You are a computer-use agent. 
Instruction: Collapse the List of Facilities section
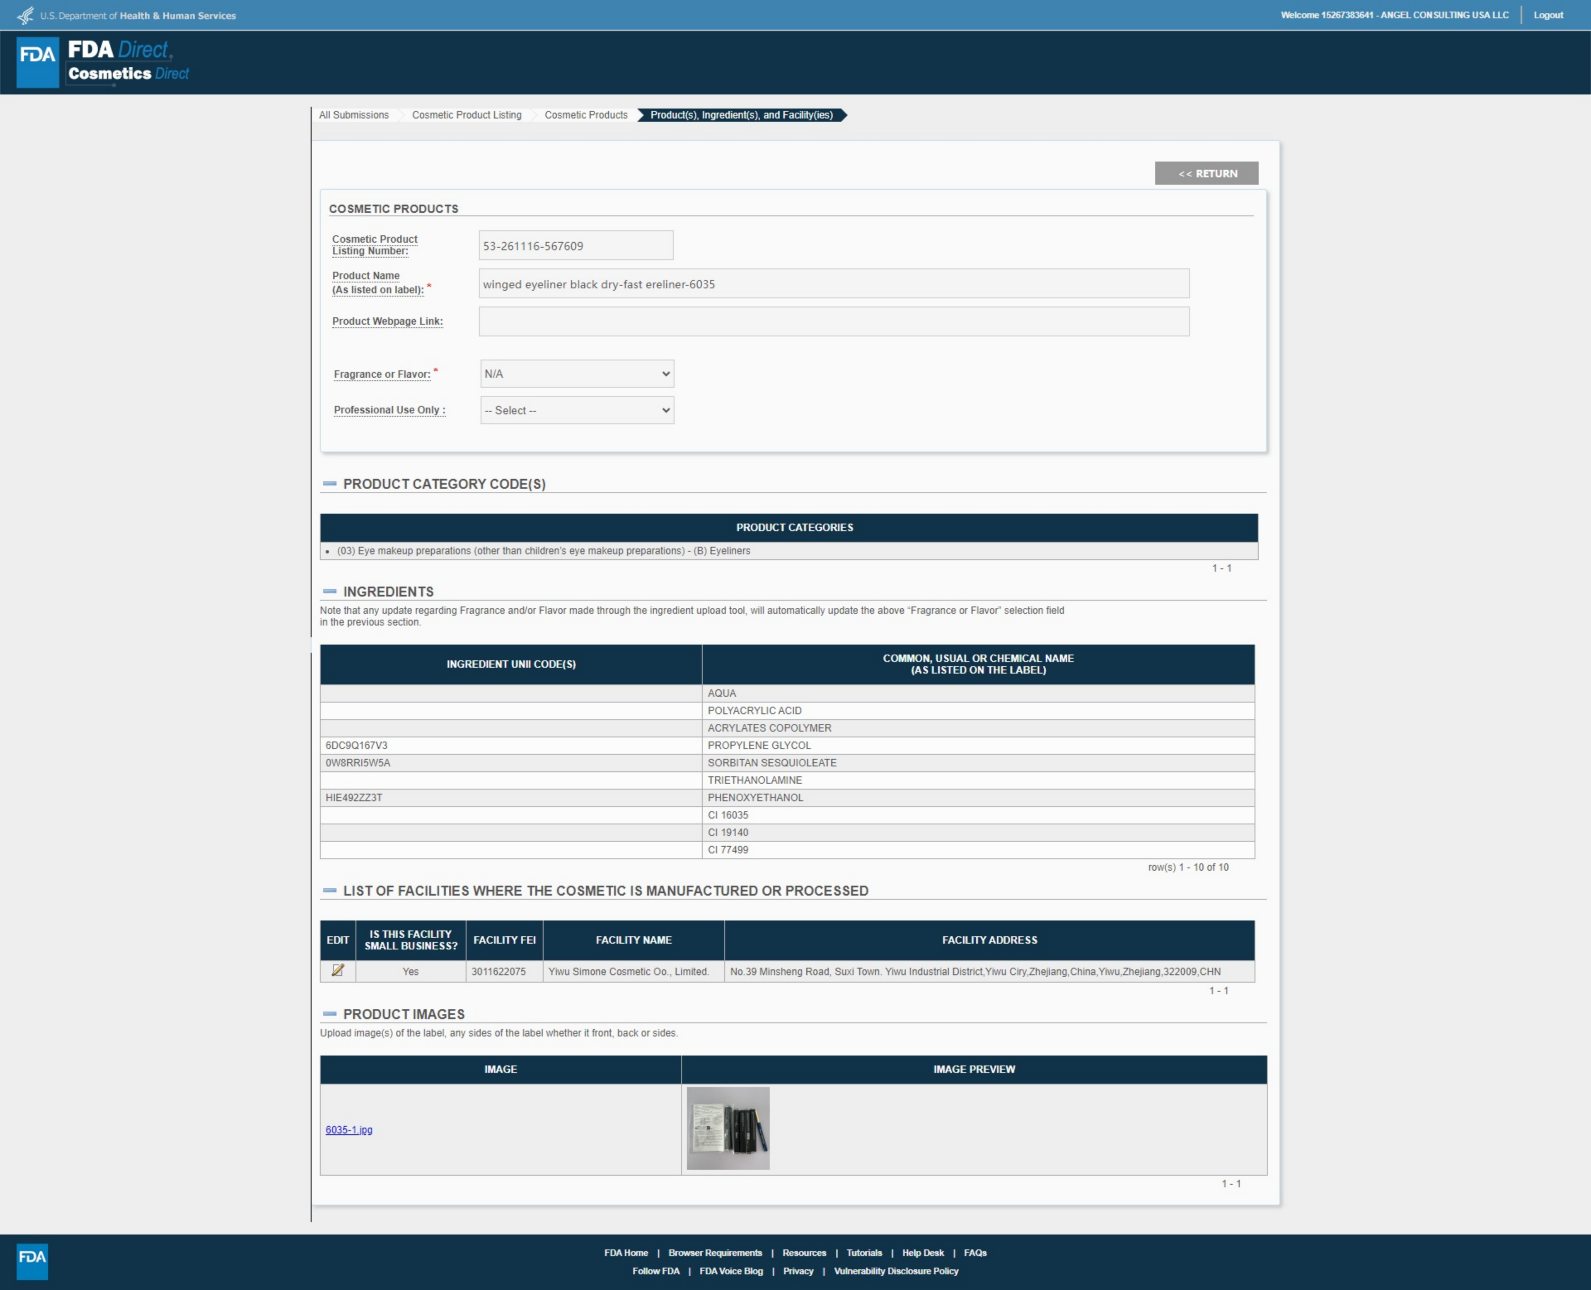[x=330, y=890]
